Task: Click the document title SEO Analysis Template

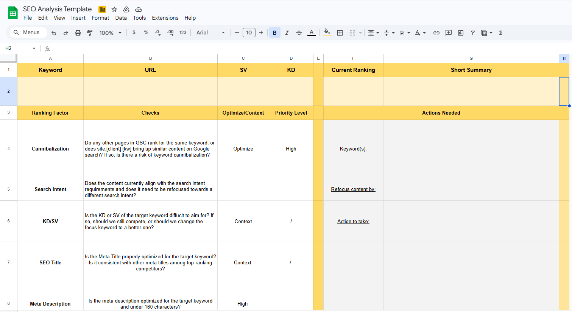Action: tap(58, 9)
